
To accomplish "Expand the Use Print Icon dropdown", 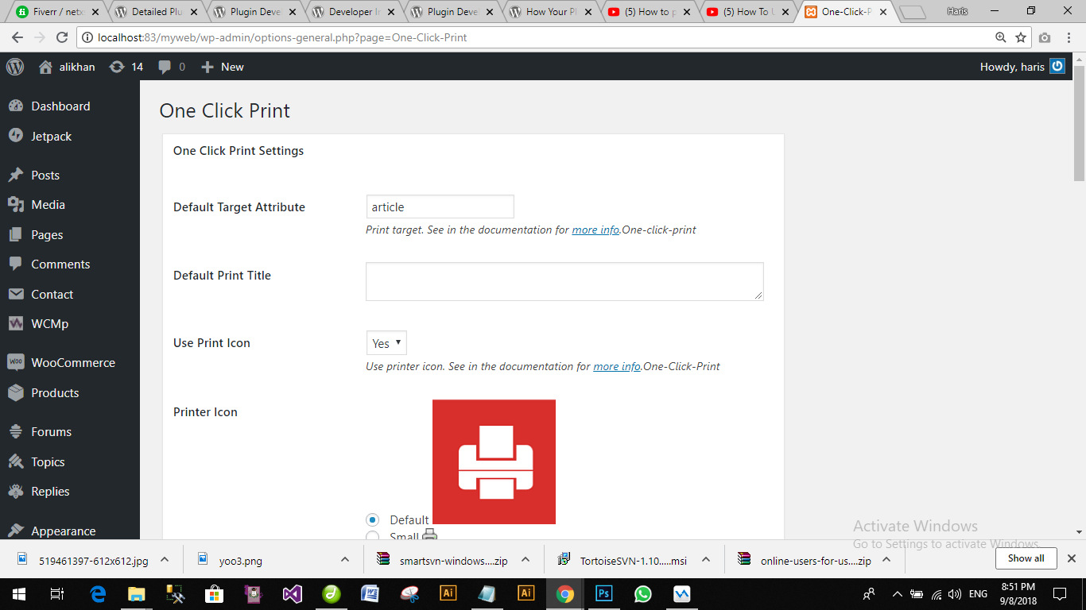I will [386, 343].
